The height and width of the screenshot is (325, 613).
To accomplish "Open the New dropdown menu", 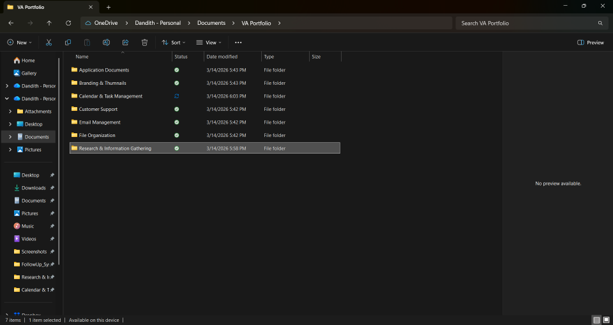I will (20, 43).
